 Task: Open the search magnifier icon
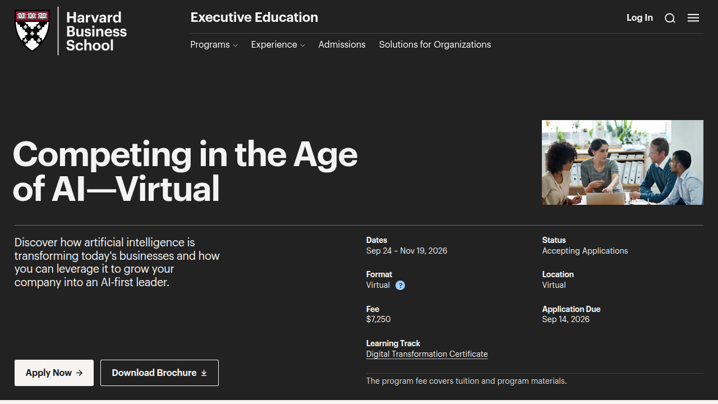pyautogui.click(x=670, y=18)
